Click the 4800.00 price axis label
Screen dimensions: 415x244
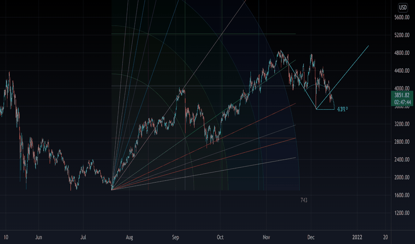coord(402,53)
